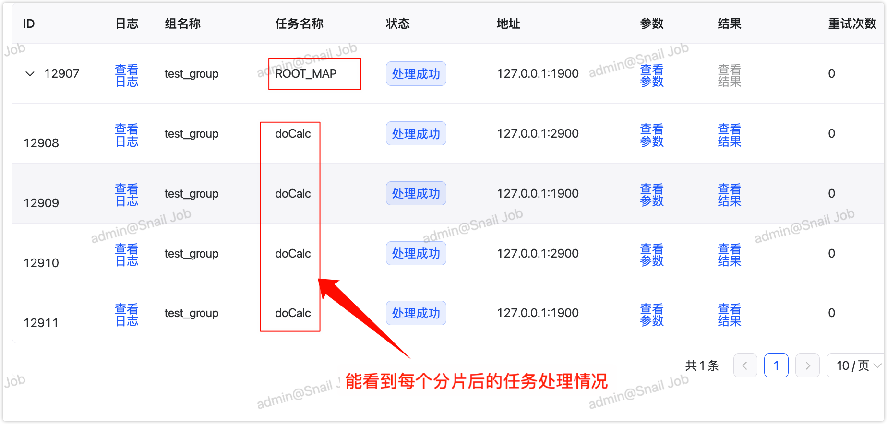
Task: Click 查看日志 in row 12910
Action: [x=127, y=255]
